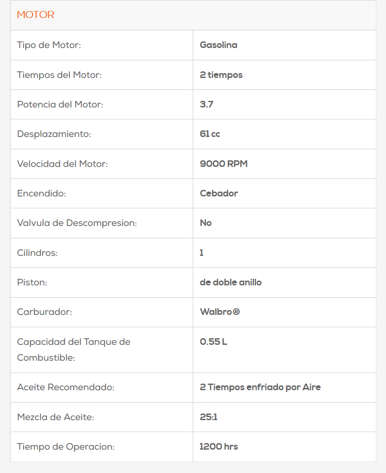Click the '25:1' oil mix value
The width and height of the screenshot is (386, 473).
pyautogui.click(x=209, y=417)
